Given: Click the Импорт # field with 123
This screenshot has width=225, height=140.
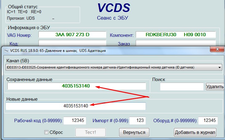Looking at the screenshot, I should (138, 121).
